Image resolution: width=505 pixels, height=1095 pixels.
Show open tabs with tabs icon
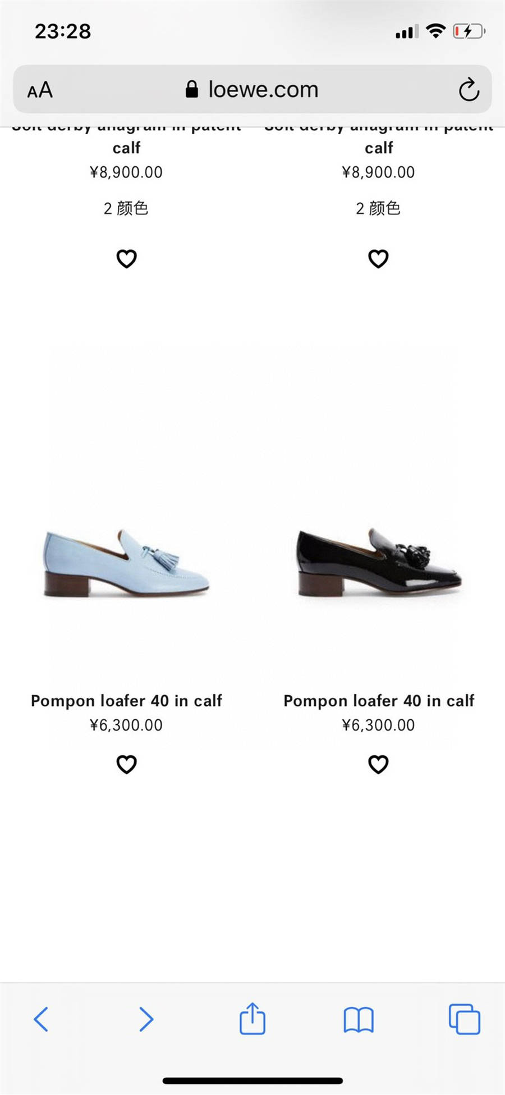pos(465,1019)
